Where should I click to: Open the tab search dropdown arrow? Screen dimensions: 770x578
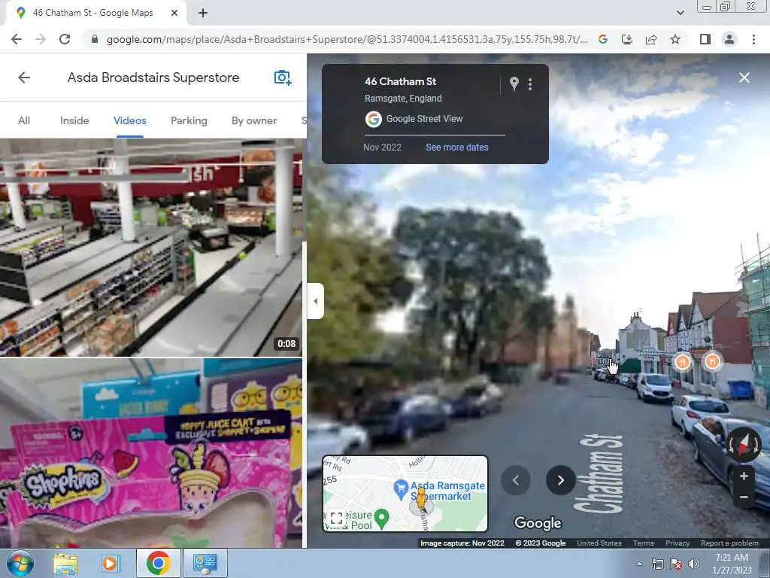click(680, 13)
